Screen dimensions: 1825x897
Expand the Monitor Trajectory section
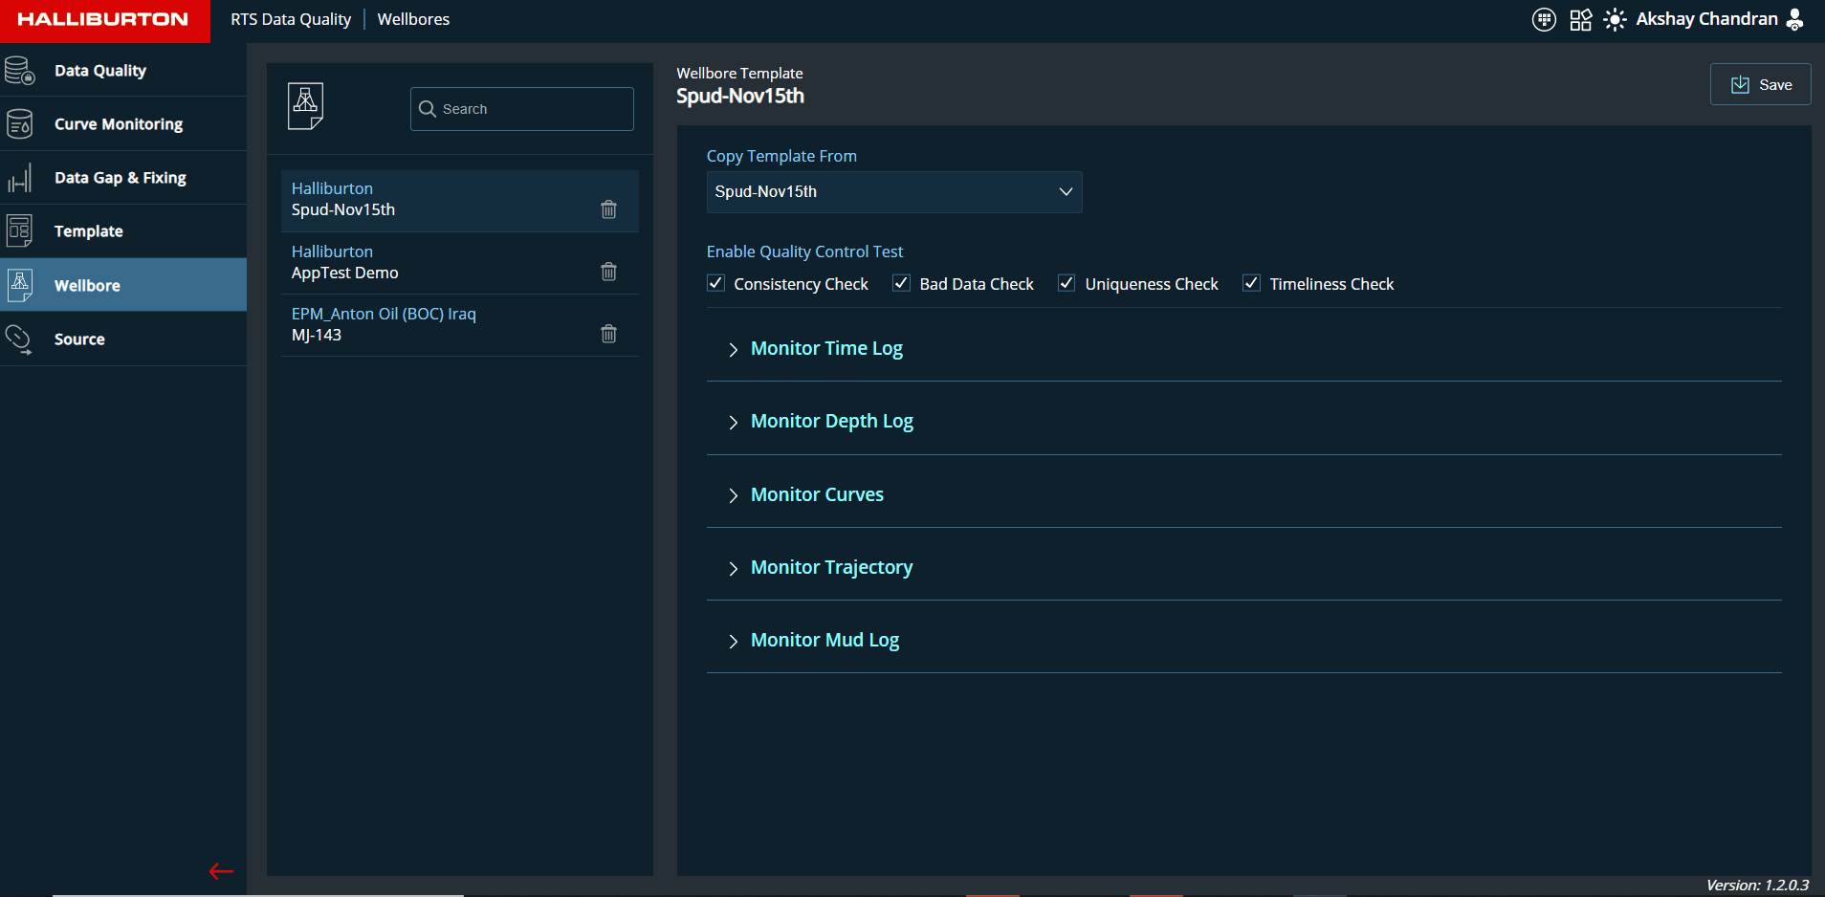click(830, 568)
